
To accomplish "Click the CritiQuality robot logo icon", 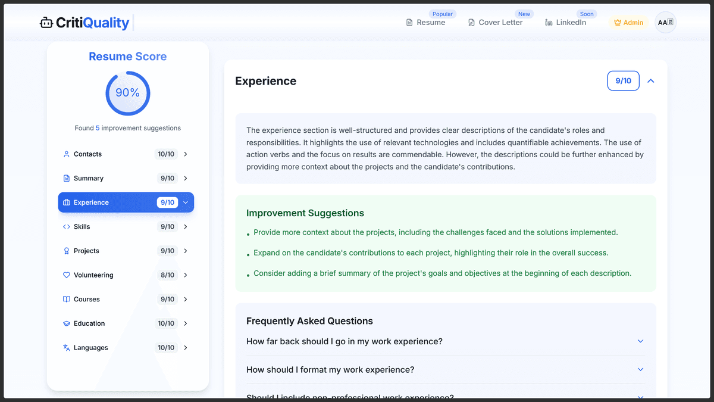I will click(x=46, y=23).
